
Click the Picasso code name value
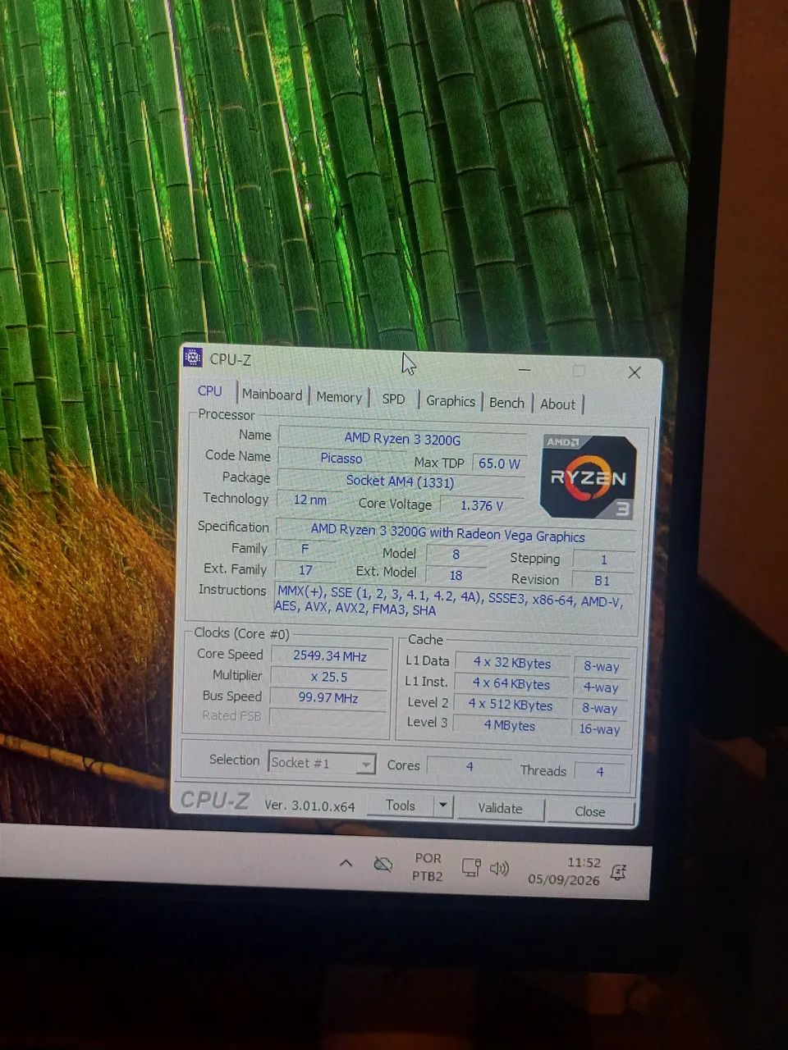tap(341, 459)
